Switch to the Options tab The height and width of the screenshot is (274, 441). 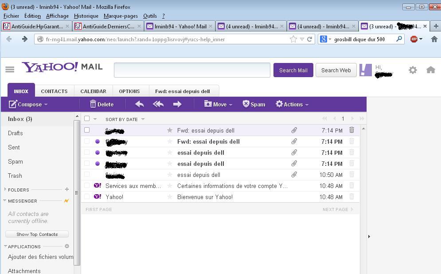(129, 91)
